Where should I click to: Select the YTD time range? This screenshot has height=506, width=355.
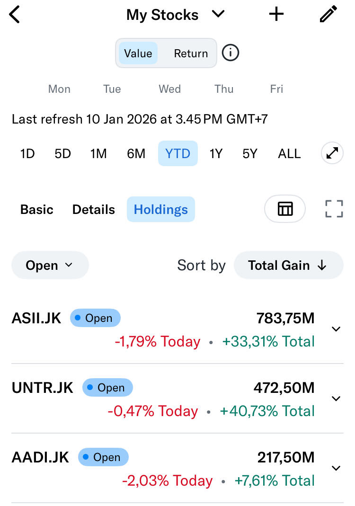[x=177, y=153]
